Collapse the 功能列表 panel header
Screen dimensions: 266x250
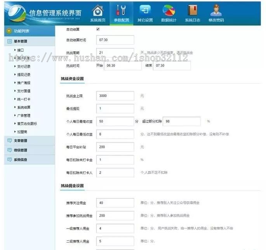30,31
